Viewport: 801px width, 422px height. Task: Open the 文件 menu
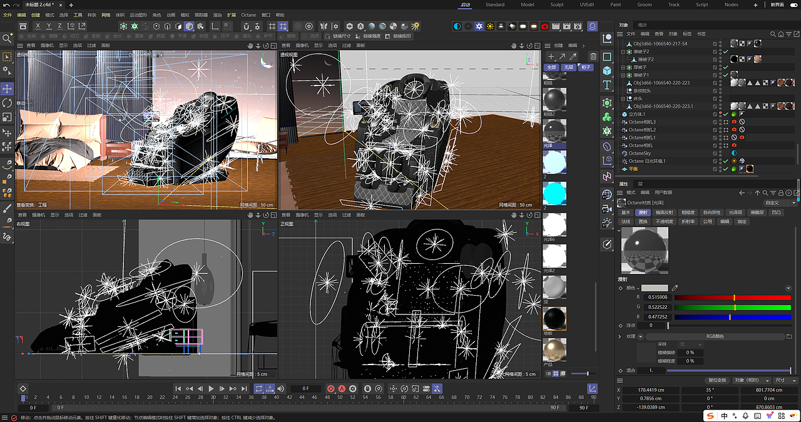(x=8, y=14)
